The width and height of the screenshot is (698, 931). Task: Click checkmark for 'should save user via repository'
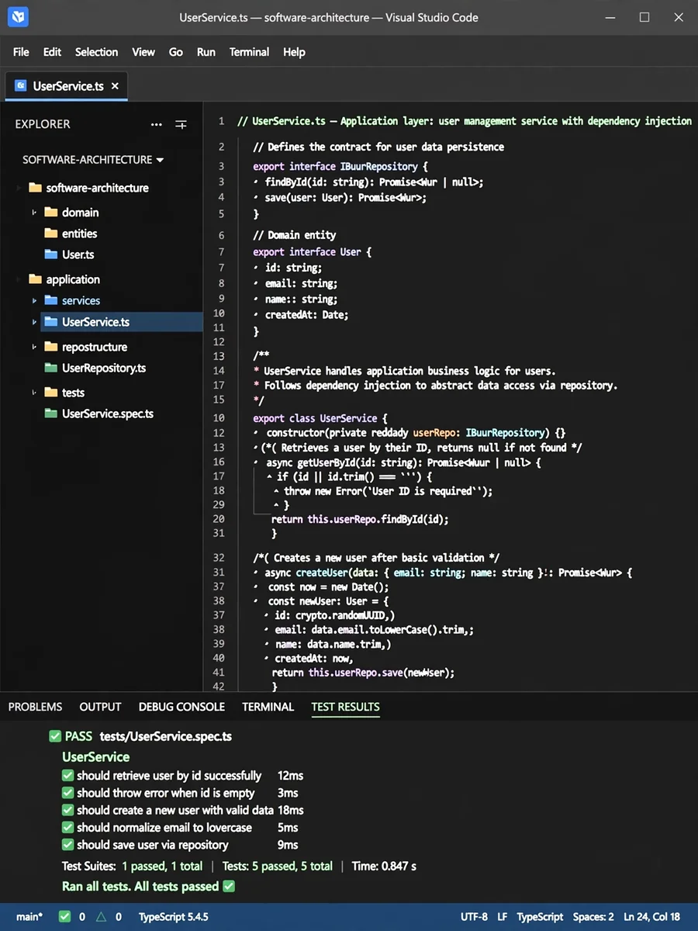(68, 845)
